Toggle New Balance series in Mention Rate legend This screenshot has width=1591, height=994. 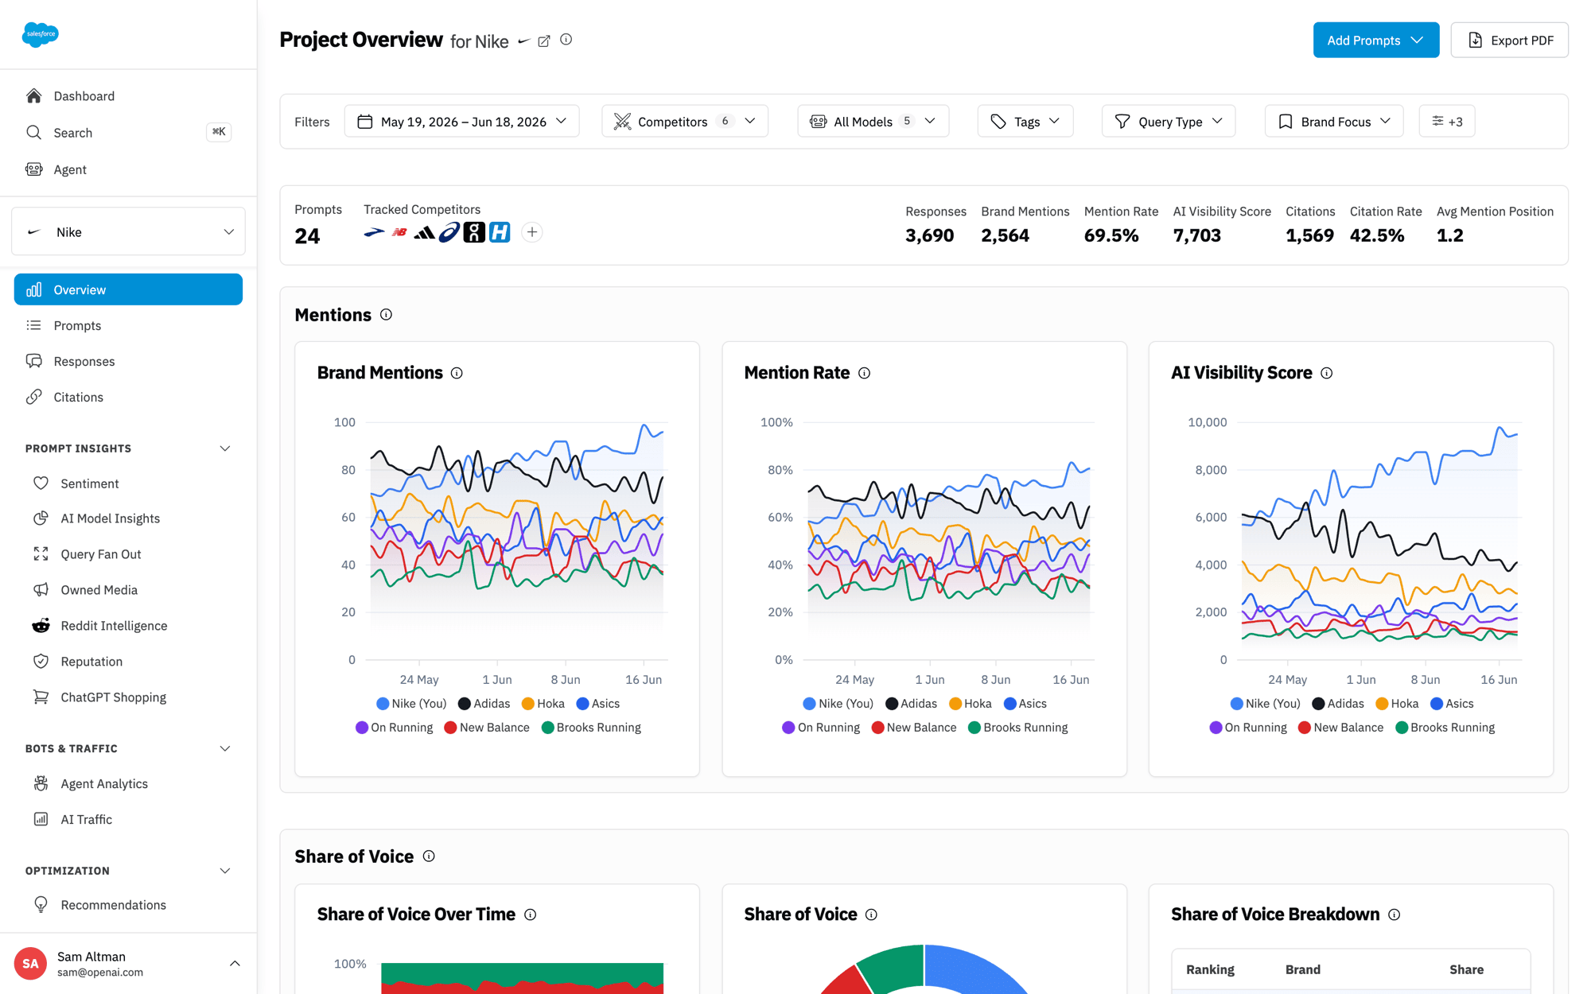coord(914,728)
